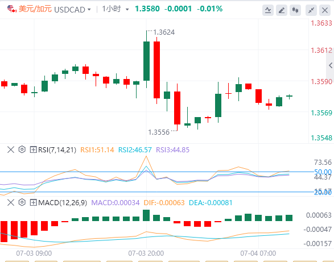Expand the RSI panel with plus icon
The height and width of the screenshot is (262, 334).
pyautogui.click(x=33, y=149)
